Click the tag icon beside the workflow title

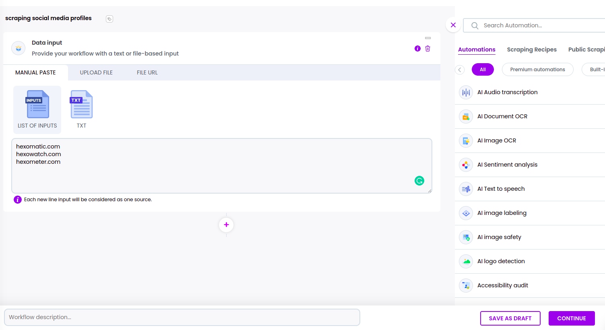tap(109, 19)
